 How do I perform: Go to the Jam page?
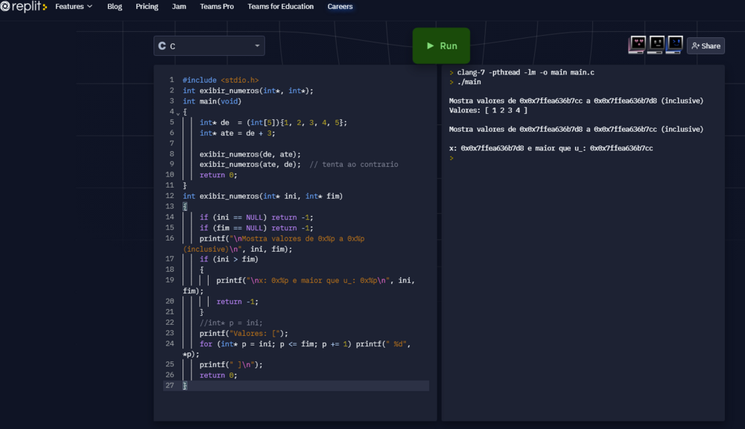coord(179,7)
